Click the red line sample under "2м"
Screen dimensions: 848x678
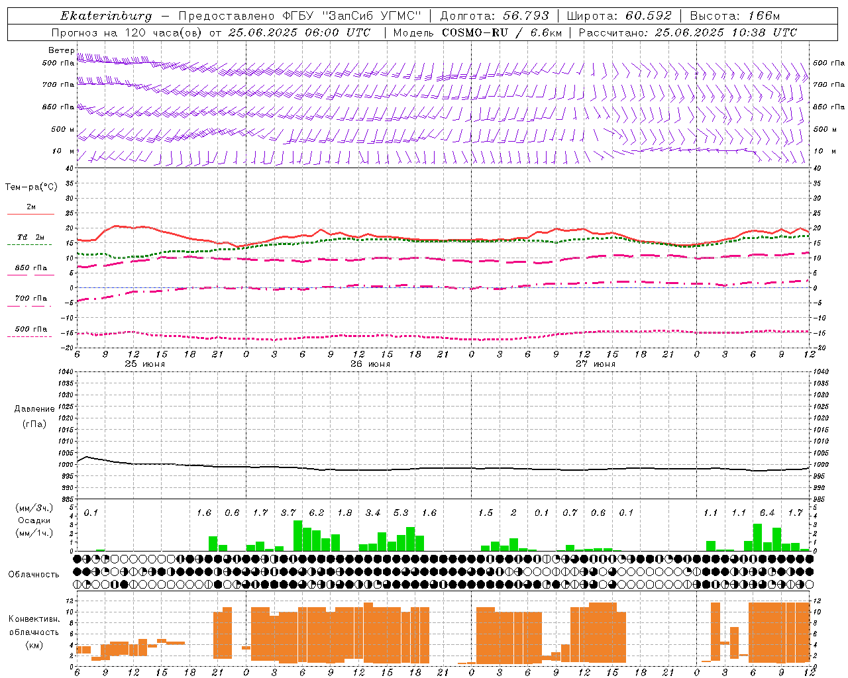point(30,215)
